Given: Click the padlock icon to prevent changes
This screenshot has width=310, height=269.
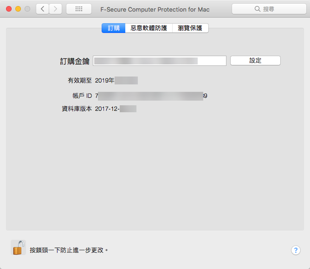Looking at the screenshot, I should pyautogui.click(x=18, y=248).
